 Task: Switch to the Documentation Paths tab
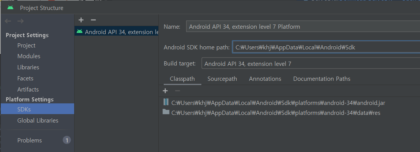point(322,79)
